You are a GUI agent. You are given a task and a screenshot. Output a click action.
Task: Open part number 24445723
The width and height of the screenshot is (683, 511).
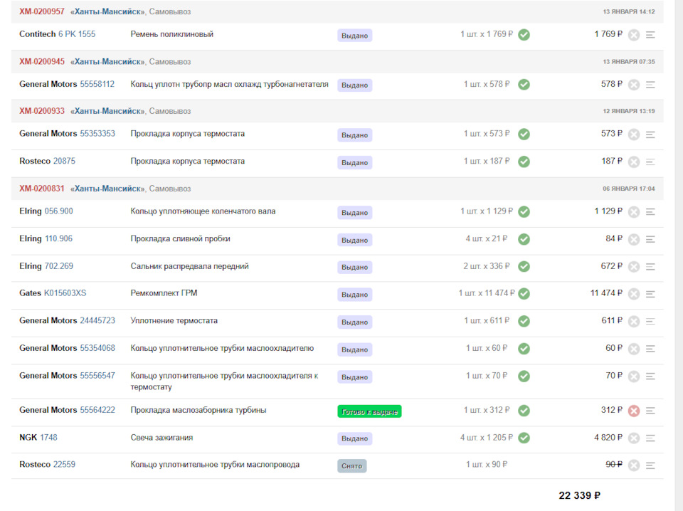pos(97,321)
